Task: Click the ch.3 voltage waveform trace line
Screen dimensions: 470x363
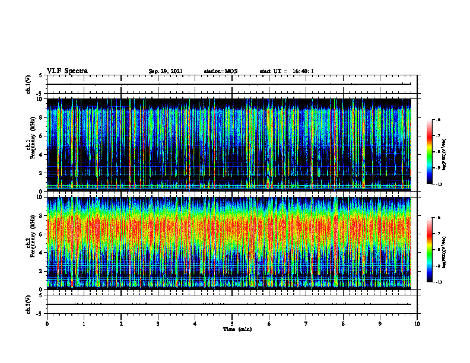Action: coord(228,304)
